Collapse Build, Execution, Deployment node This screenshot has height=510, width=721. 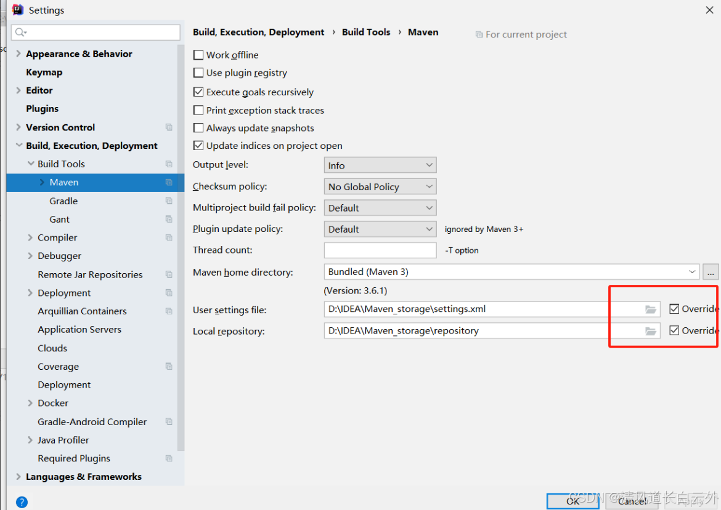(19, 146)
